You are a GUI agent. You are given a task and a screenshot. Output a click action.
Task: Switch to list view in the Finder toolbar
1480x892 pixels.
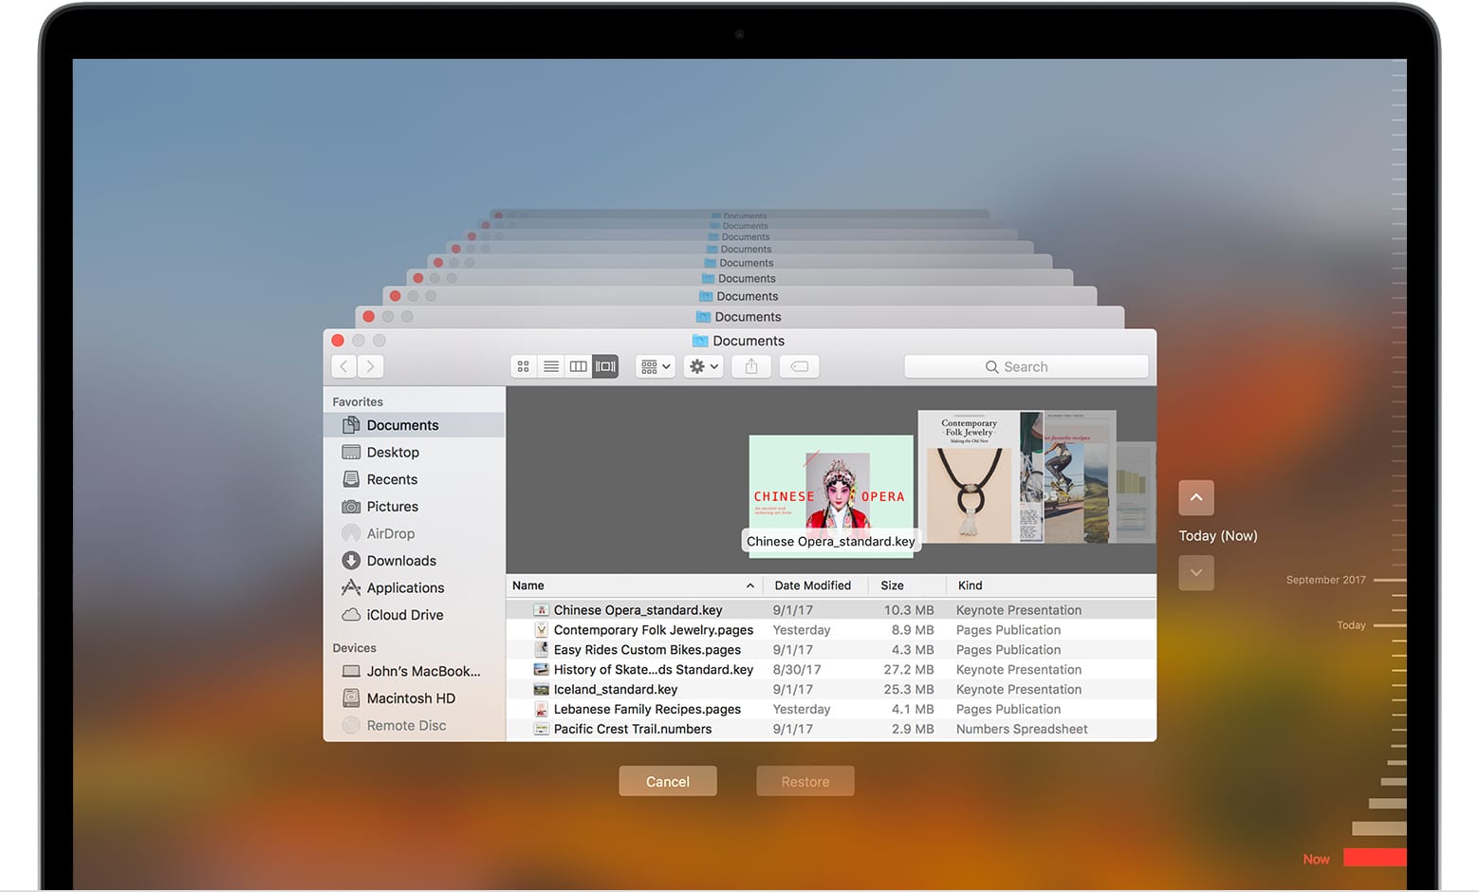pyautogui.click(x=550, y=366)
